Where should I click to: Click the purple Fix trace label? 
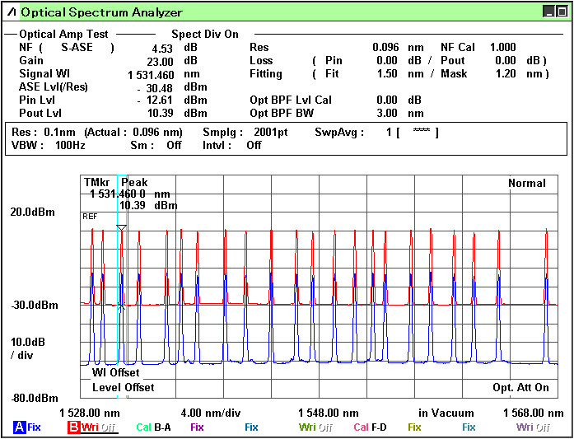pos(197,427)
